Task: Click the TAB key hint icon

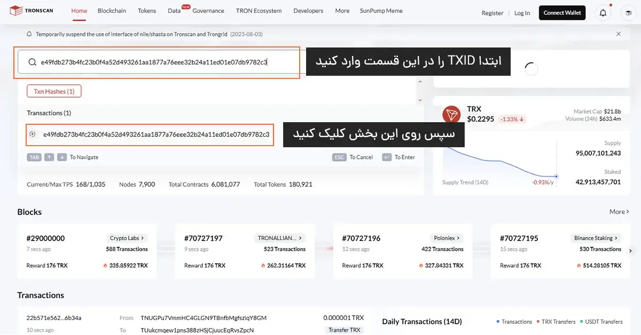Action: click(x=34, y=157)
